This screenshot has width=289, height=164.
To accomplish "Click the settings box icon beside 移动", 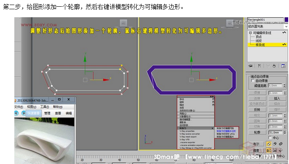I will (213, 99).
